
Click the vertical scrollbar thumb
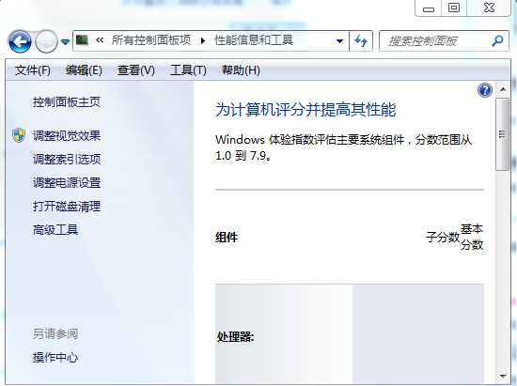pos(503,134)
